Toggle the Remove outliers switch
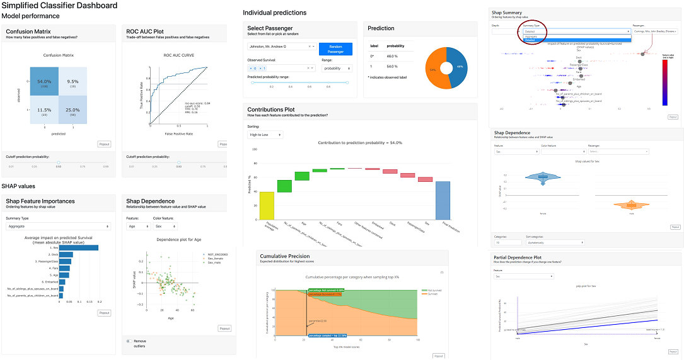 (130, 340)
